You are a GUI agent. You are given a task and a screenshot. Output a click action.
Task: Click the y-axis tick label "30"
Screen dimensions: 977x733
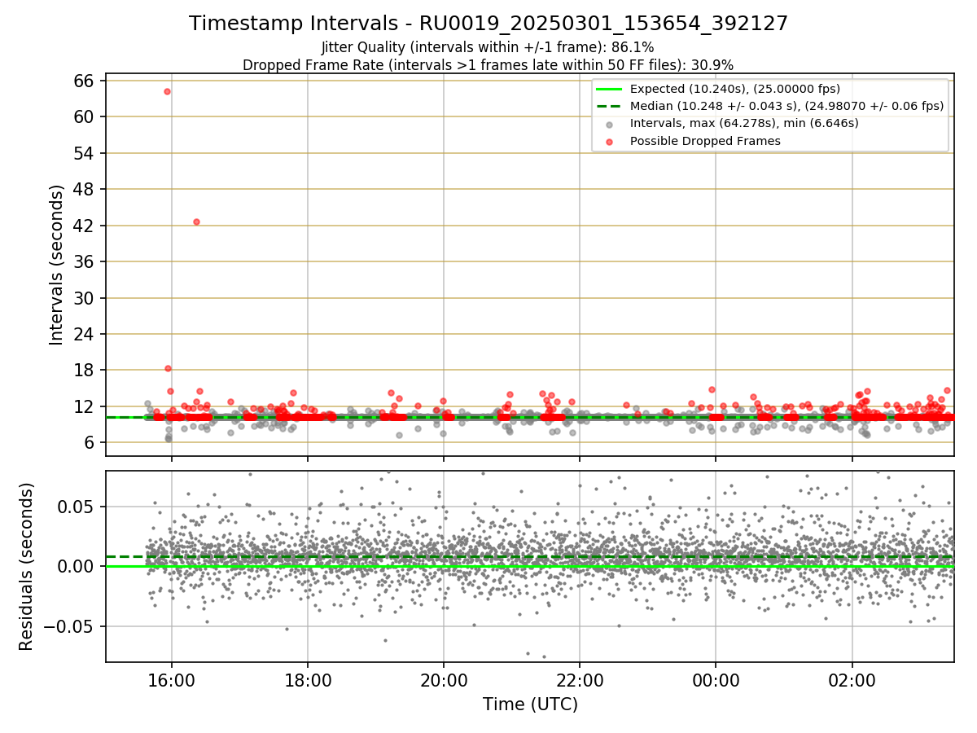pyautogui.click(x=85, y=297)
